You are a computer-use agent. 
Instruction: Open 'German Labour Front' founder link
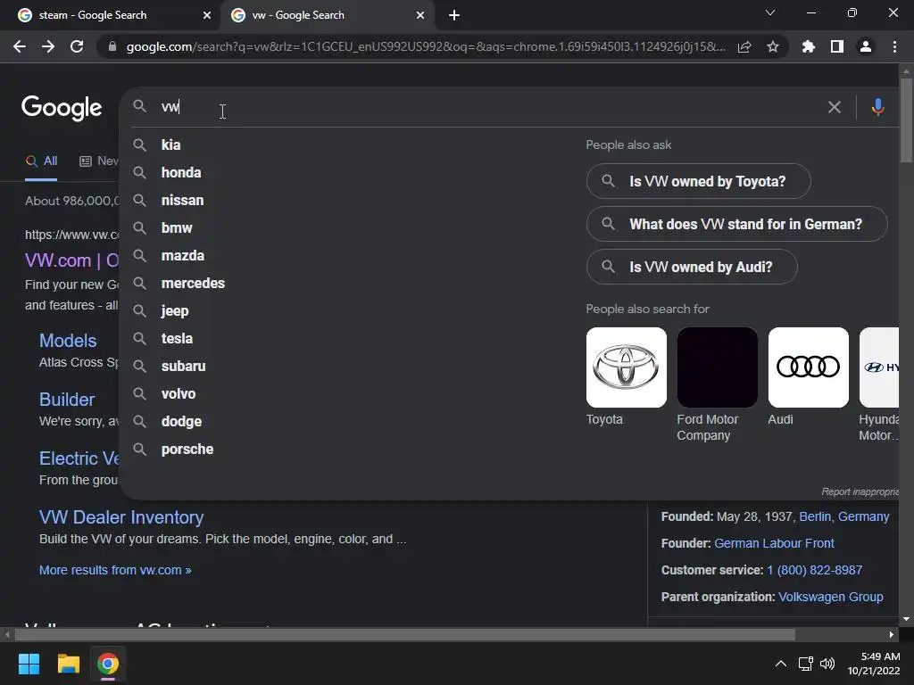click(x=774, y=543)
